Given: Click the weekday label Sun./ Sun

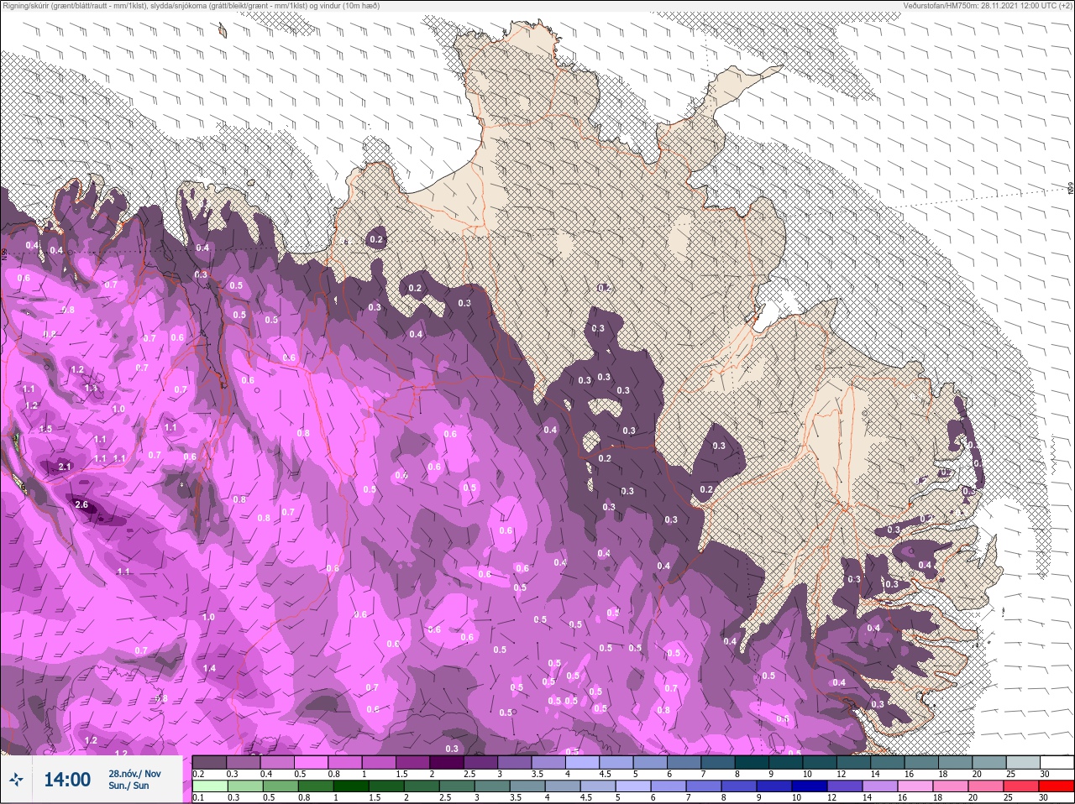Looking at the screenshot, I should coord(128,786).
